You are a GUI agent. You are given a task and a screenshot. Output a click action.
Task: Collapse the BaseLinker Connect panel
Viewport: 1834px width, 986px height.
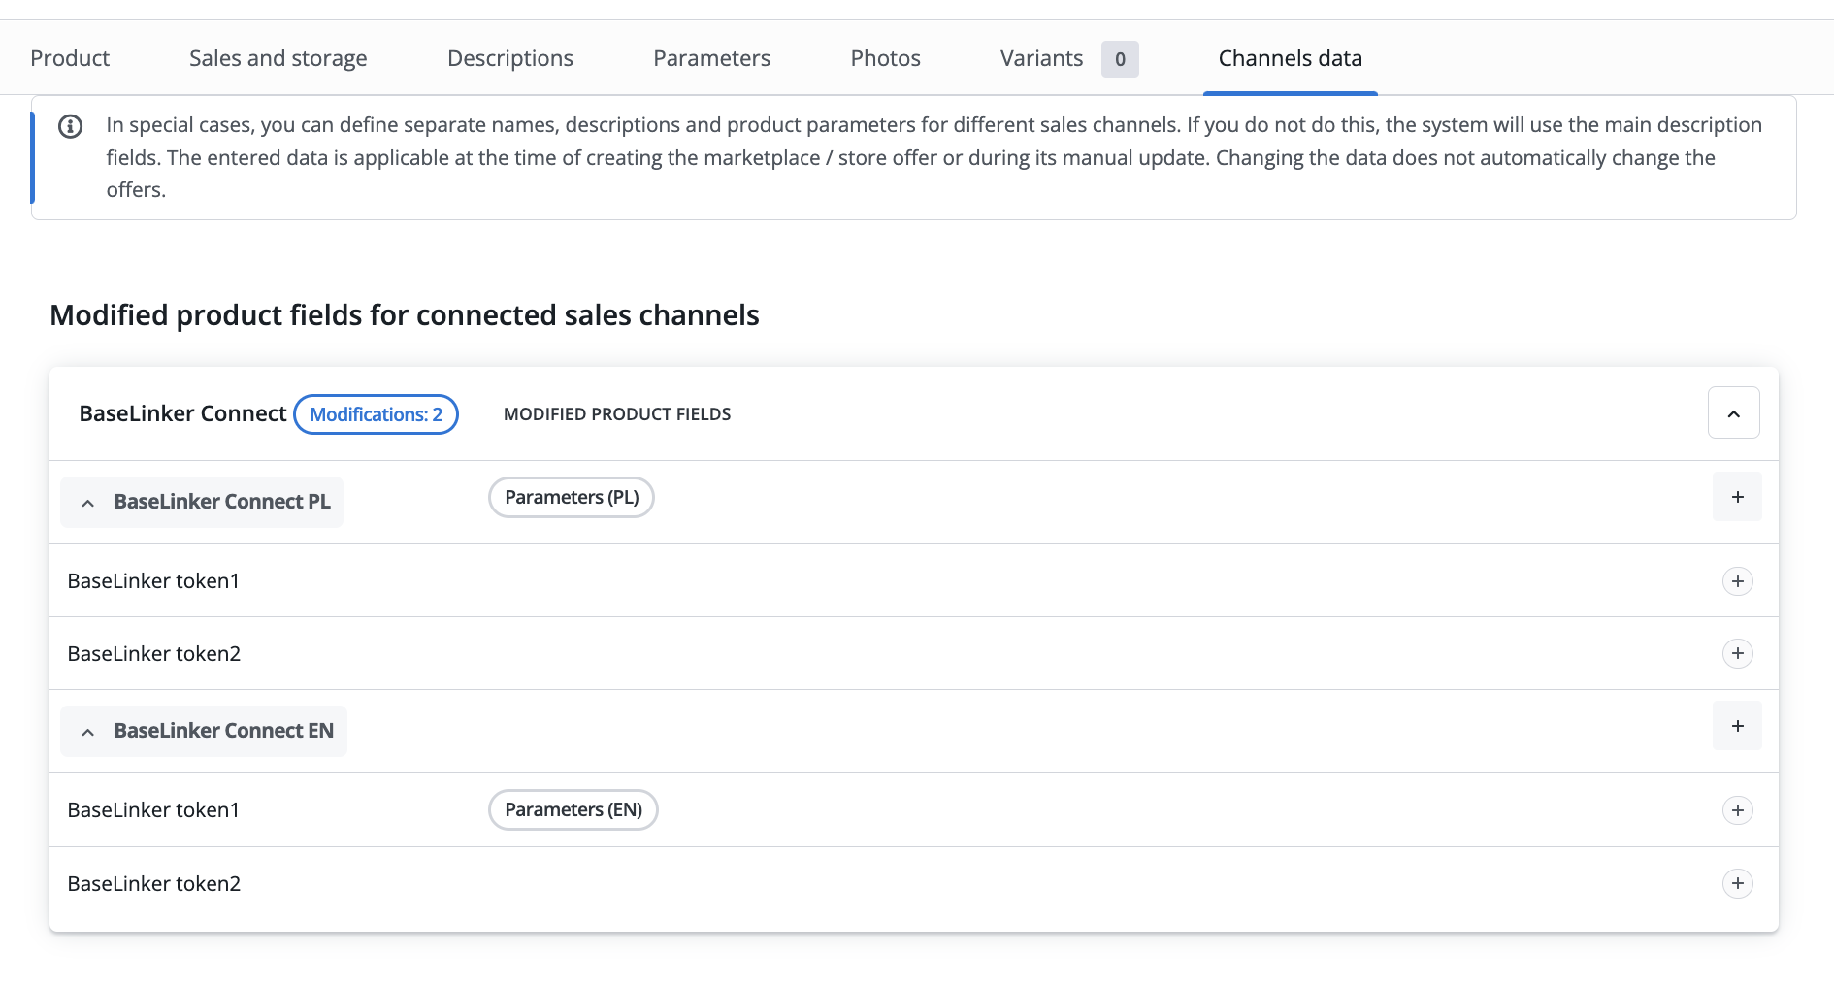click(1733, 413)
